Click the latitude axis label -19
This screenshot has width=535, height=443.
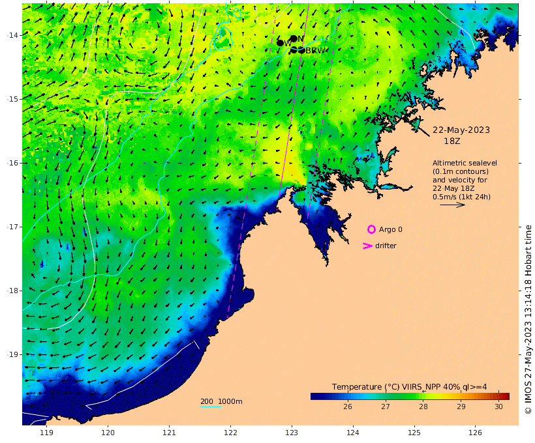pyautogui.click(x=13, y=354)
